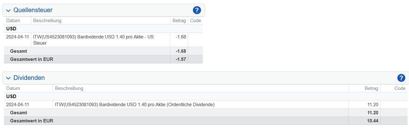Click Code header in Quellensteuer table
This screenshot has height=128, width=409.
(x=196, y=21)
